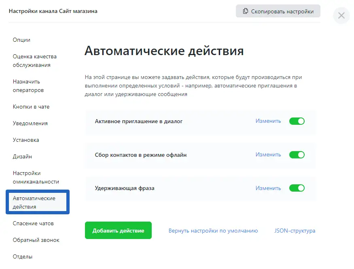Viewport: 354px width, 269px height.
Task: Open Кнопки в чате settings
Action: pos(31,107)
